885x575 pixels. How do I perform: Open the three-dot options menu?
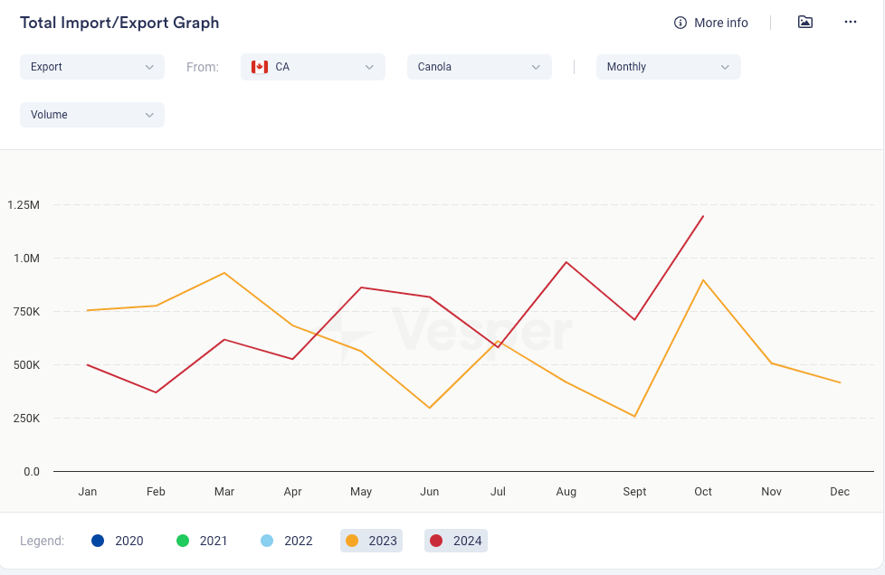tap(850, 23)
